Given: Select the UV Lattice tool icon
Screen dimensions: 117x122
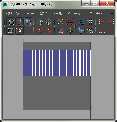Looking at the screenshot, I should (11, 22).
